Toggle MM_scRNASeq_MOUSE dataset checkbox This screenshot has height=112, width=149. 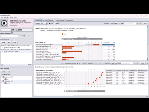click(x=3, y=46)
